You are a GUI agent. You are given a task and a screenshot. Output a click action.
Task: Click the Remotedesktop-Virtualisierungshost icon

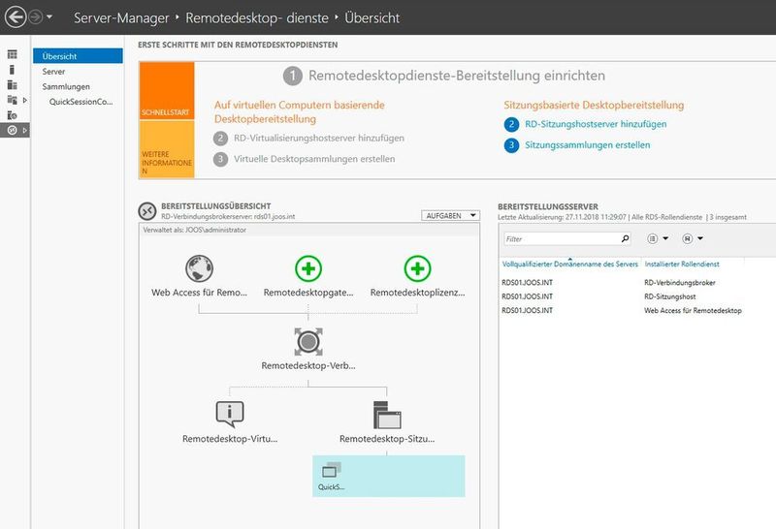pos(230,415)
